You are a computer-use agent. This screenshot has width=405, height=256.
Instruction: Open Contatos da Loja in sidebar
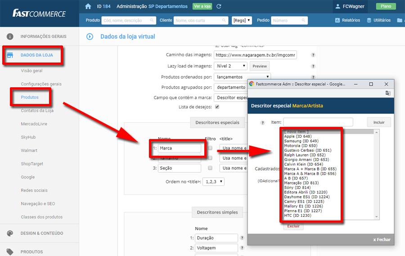pos(37,111)
